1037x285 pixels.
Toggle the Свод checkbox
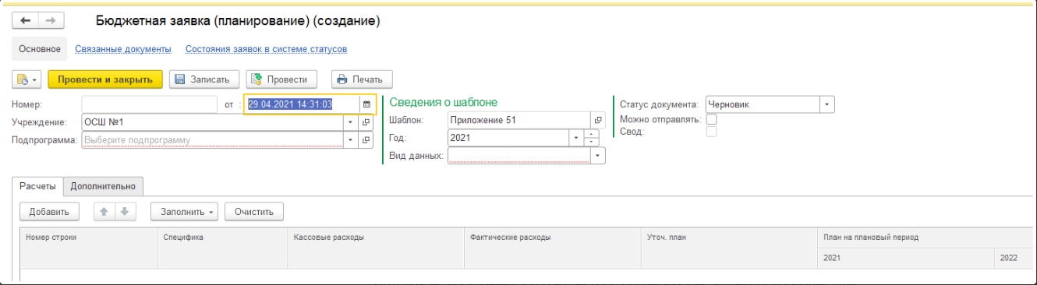711,132
